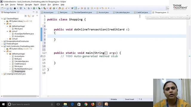Toggle code folding on line 5
Image resolution: width=191 pixels, height=107 pixels.
click(x=46, y=29)
